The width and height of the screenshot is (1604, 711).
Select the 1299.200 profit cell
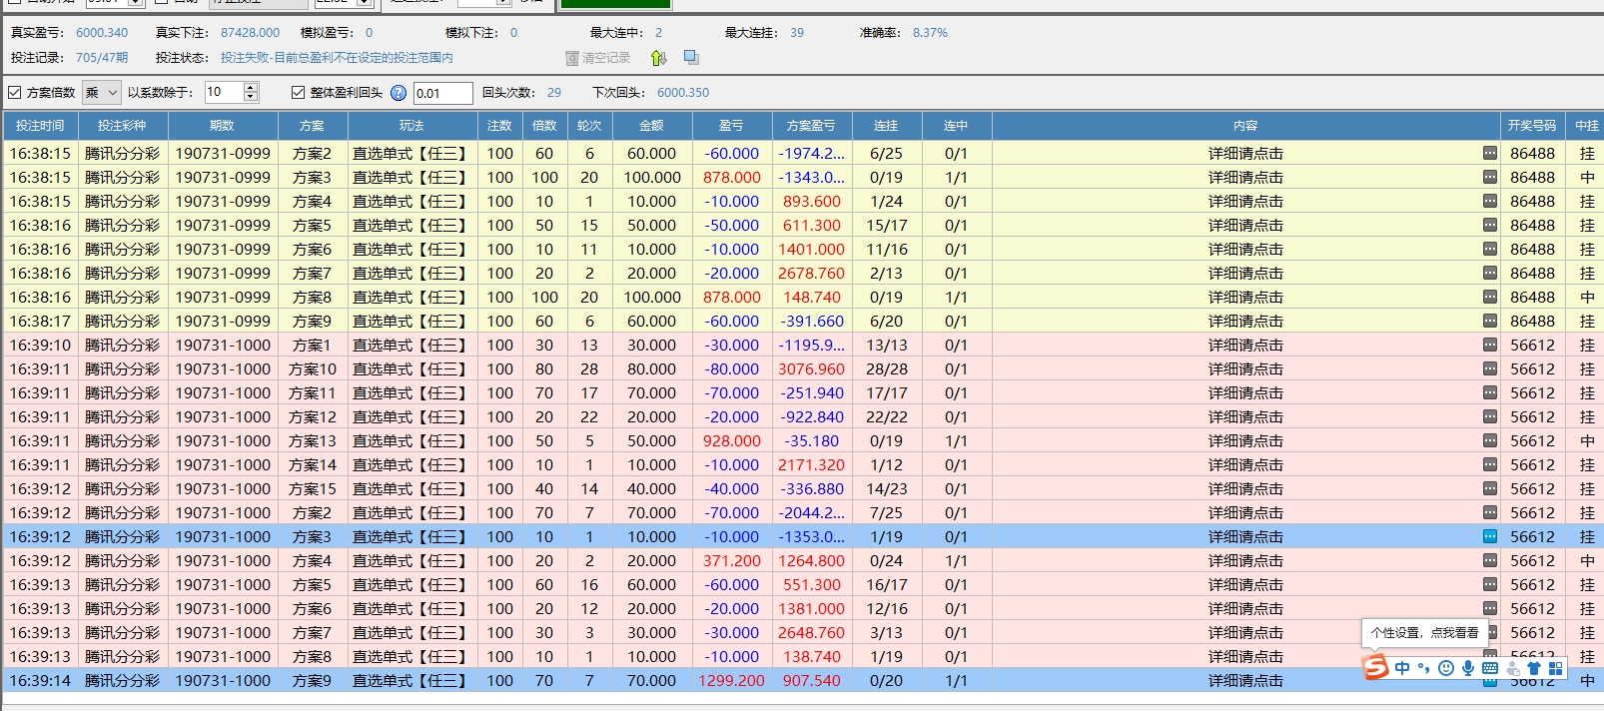coord(732,681)
